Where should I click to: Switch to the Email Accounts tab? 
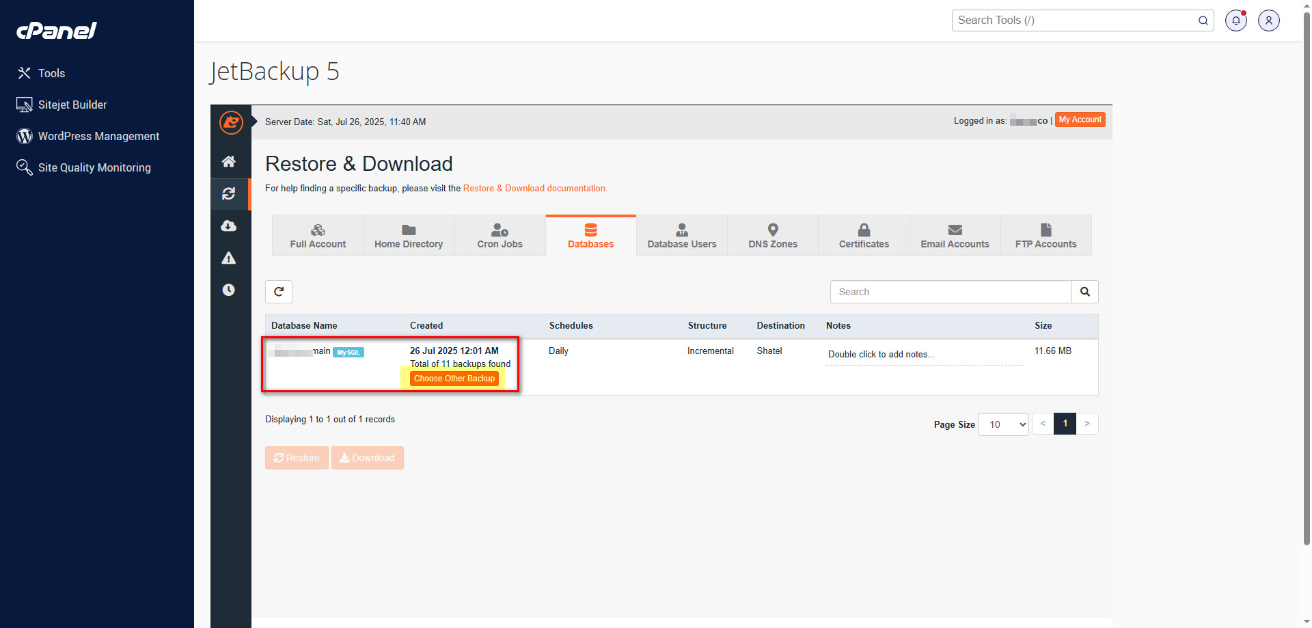pyautogui.click(x=955, y=236)
